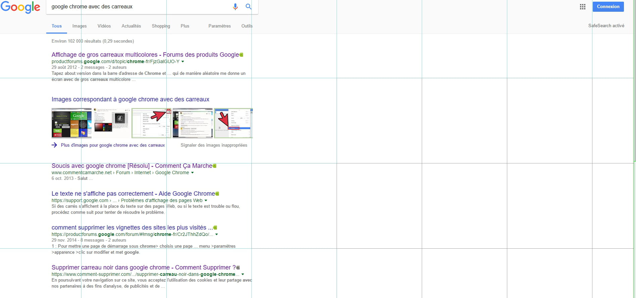Click the Connexion button

pos(608,7)
